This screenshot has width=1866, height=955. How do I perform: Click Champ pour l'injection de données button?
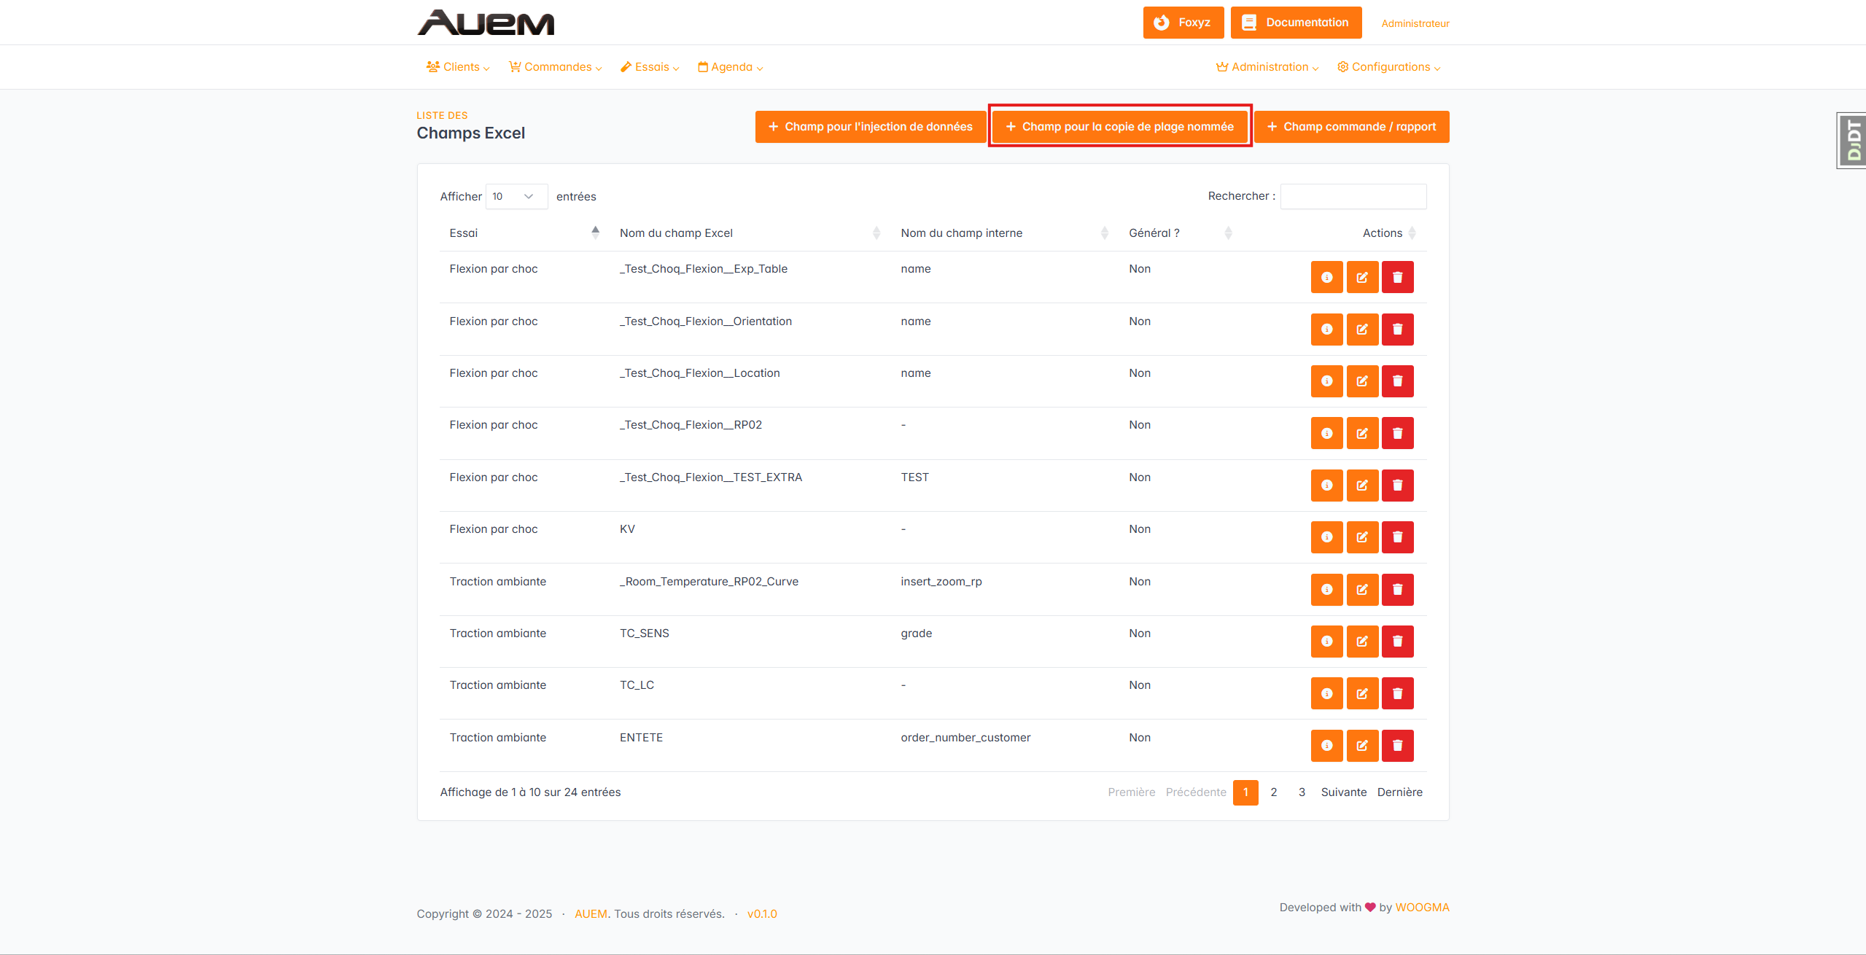click(x=870, y=127)
